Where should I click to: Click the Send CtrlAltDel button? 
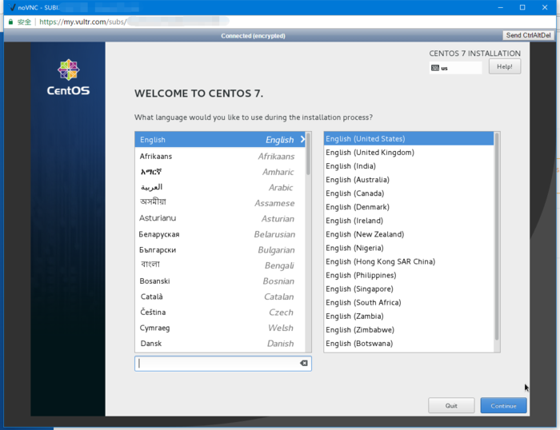click(x=528, y=35)
